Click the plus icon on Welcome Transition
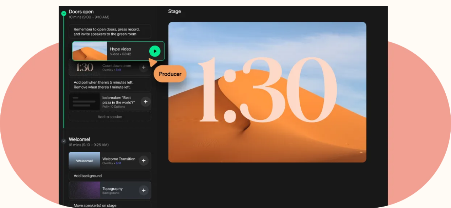Image resolution: width=451 pixels, height=208 pixels. (x=144, y=160)
